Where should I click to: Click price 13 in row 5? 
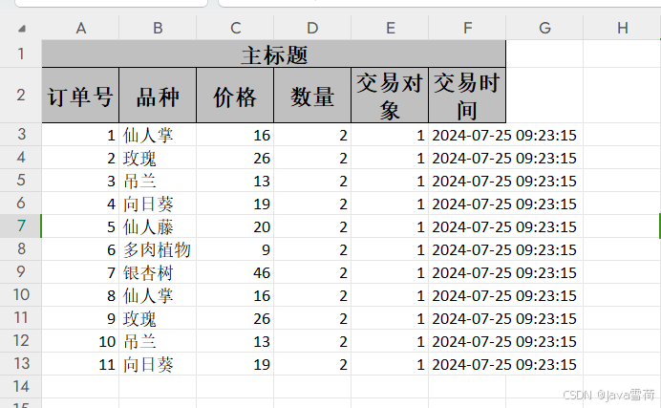(x=235, y=181)
